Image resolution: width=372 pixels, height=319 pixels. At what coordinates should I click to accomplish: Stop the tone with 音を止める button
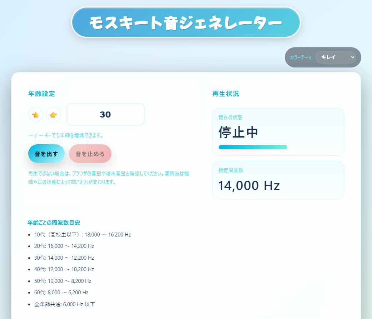tap(90, 154)
